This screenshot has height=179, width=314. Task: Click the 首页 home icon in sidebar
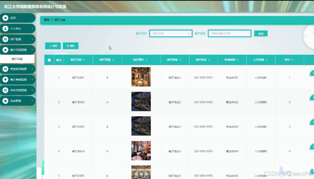click(x=5, y=18)
